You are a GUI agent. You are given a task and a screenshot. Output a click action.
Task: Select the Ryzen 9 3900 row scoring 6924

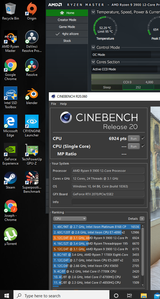97,238
